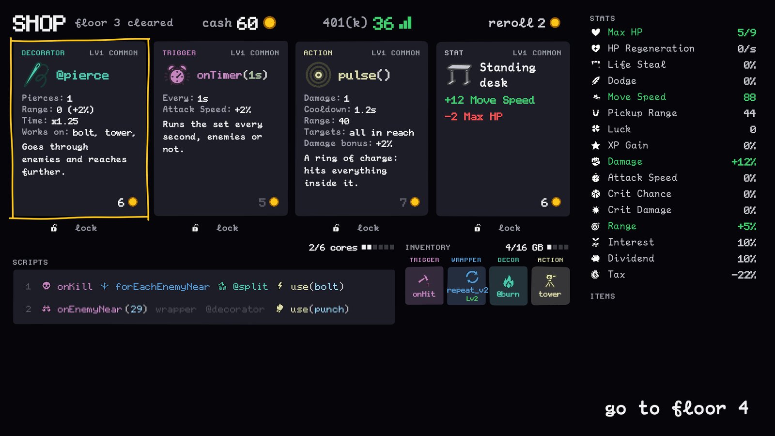Go to floor 4
The width and height of the screenshot is (775, 436).
click(x=677, y=408)
